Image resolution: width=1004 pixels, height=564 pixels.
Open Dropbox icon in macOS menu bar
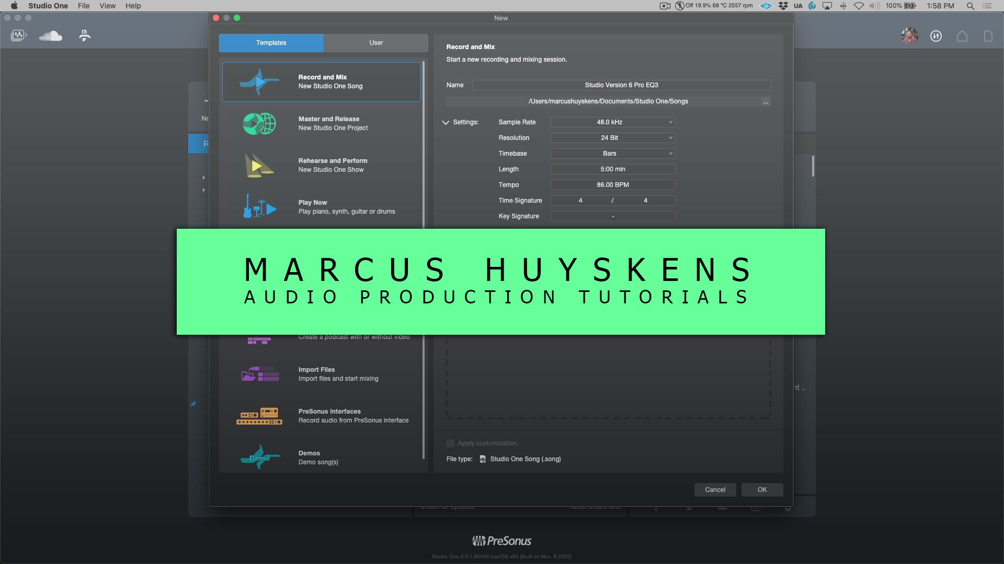783,6
